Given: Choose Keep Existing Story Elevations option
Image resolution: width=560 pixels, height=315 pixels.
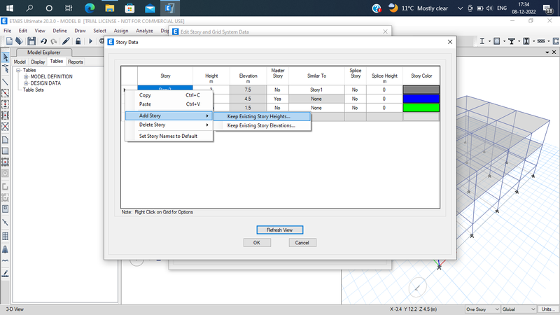Looking at the screenshot, I should click(262, 126).
